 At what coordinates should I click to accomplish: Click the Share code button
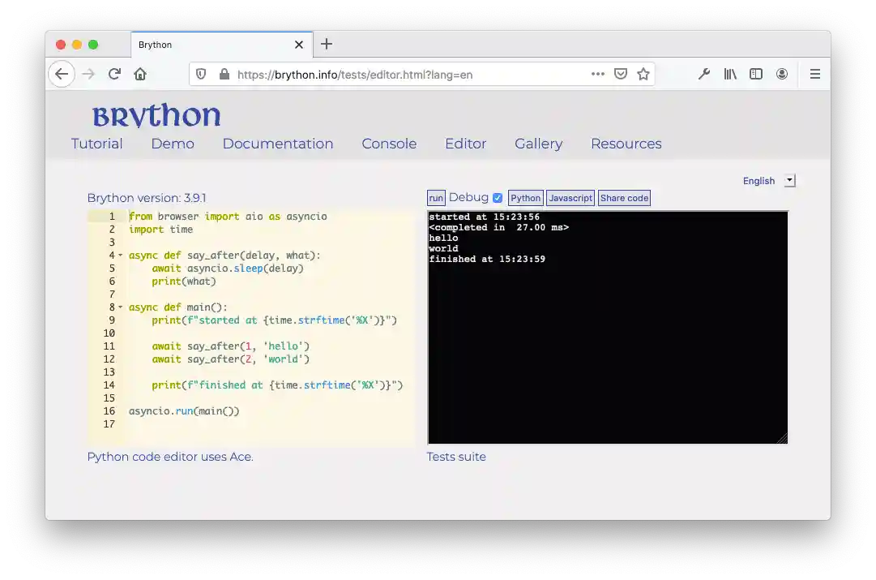point(624,198)
